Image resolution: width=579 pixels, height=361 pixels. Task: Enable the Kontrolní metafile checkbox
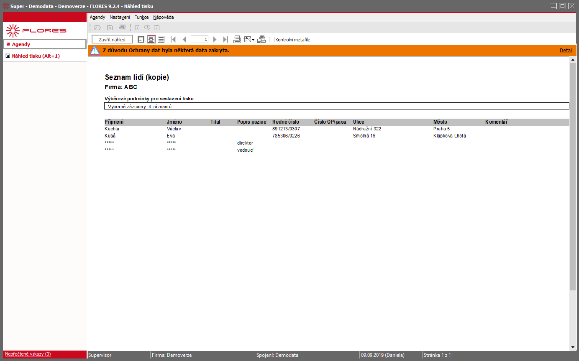point(272,40)
